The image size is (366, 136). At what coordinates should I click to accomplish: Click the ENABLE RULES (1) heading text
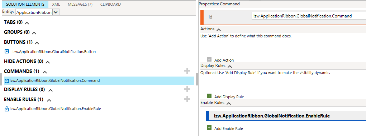click(x=24, y=99)
